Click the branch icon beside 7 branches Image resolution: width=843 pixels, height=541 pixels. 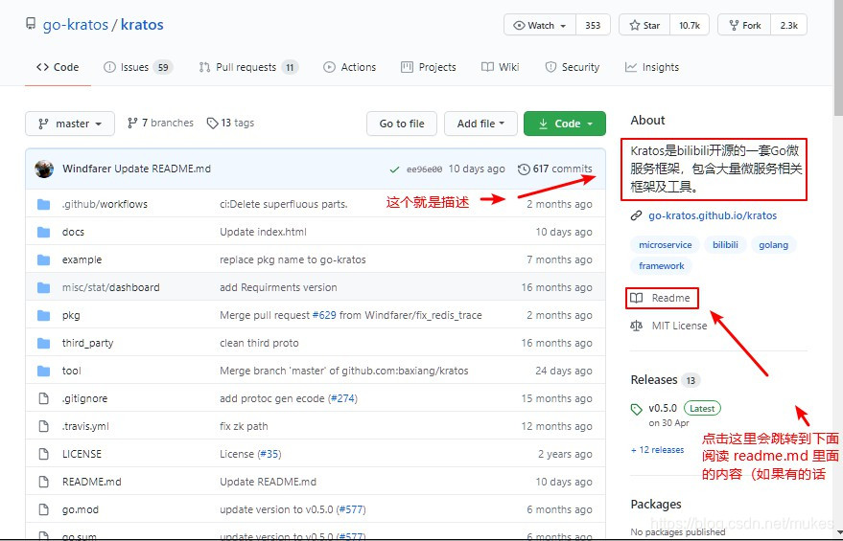(132, 123)
